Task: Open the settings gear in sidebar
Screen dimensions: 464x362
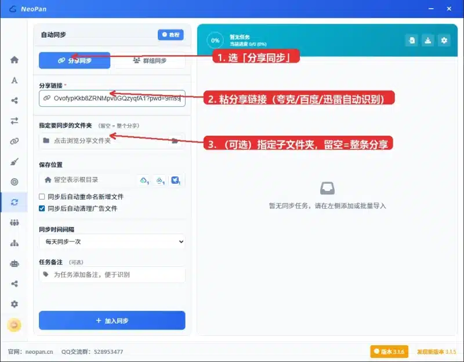Action: 14,304
